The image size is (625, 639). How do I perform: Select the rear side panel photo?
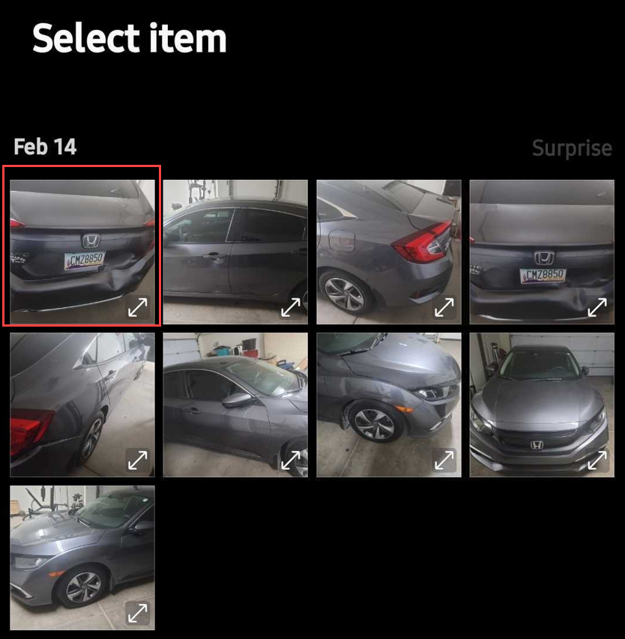[82, 405]
